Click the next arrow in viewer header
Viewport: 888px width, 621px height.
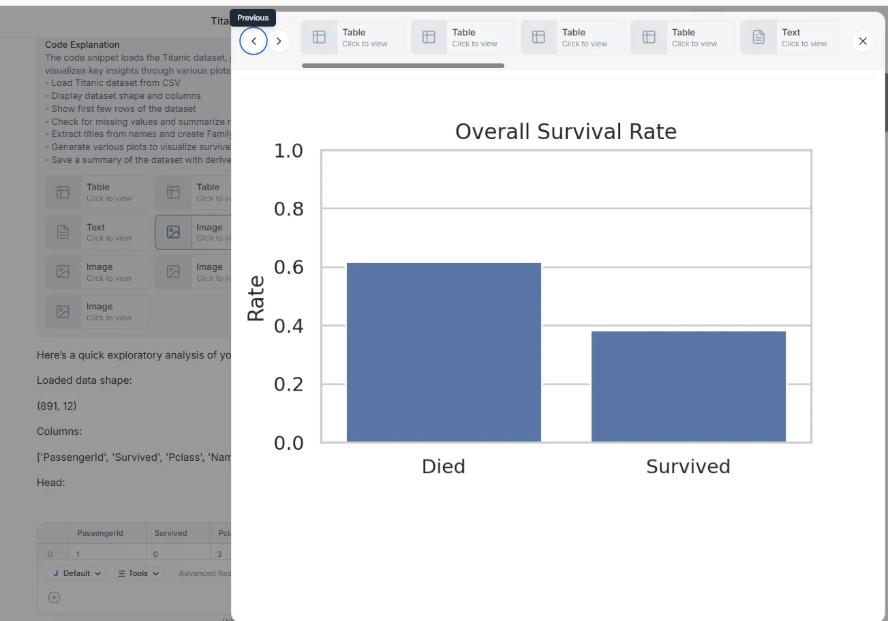coord(278,41)
